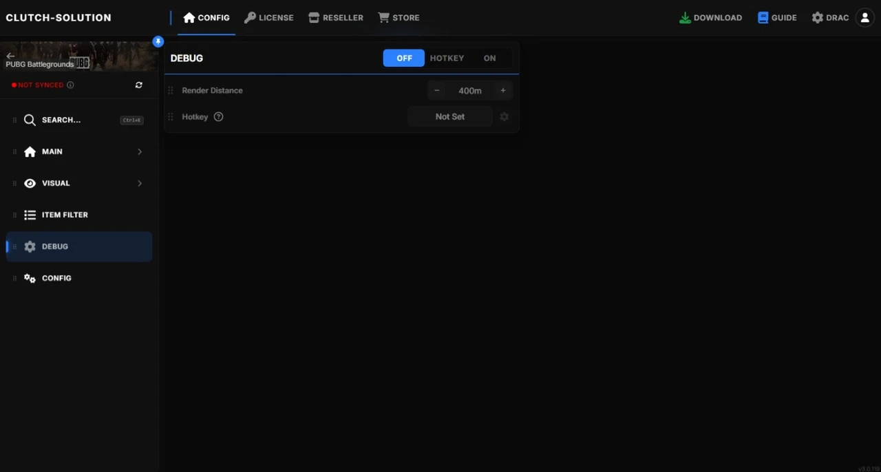This screenshot has height=472, width=881.
Task: Click the Not Set hotkey field
Action: click(450, 117)
